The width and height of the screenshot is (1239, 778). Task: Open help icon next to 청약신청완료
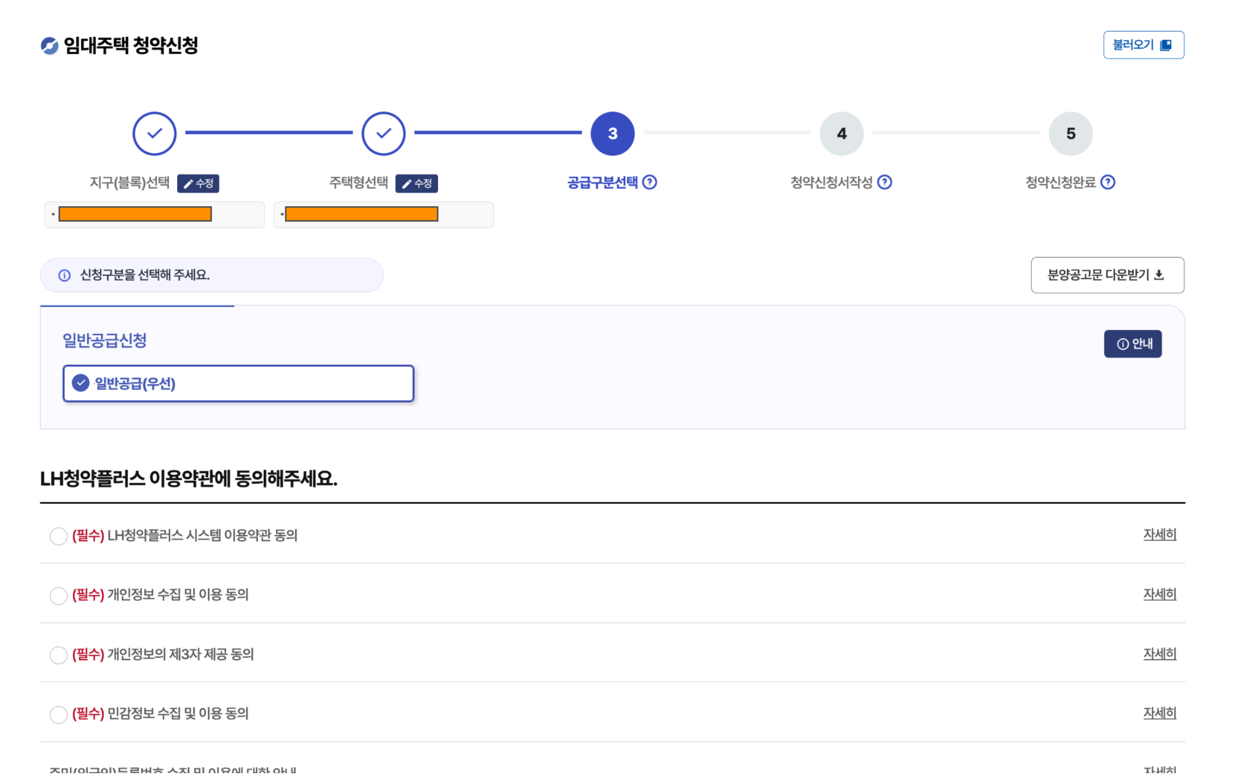tap(1107, 182)
